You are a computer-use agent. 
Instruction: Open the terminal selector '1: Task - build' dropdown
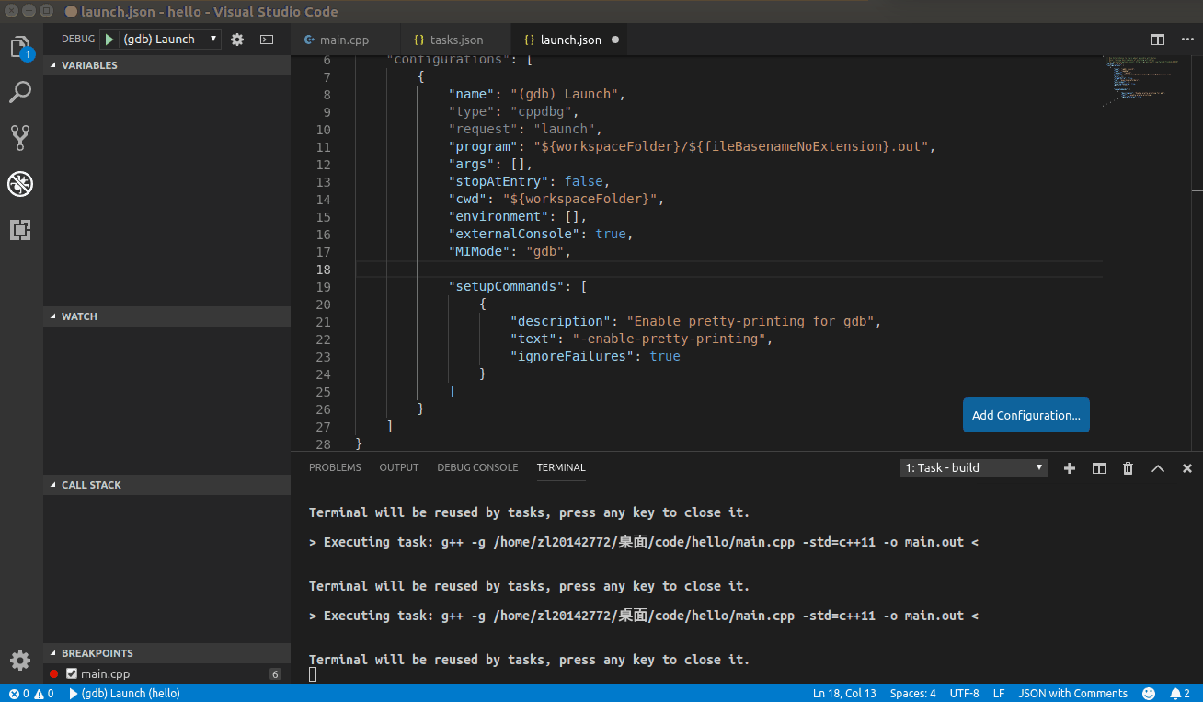[973, 468]
